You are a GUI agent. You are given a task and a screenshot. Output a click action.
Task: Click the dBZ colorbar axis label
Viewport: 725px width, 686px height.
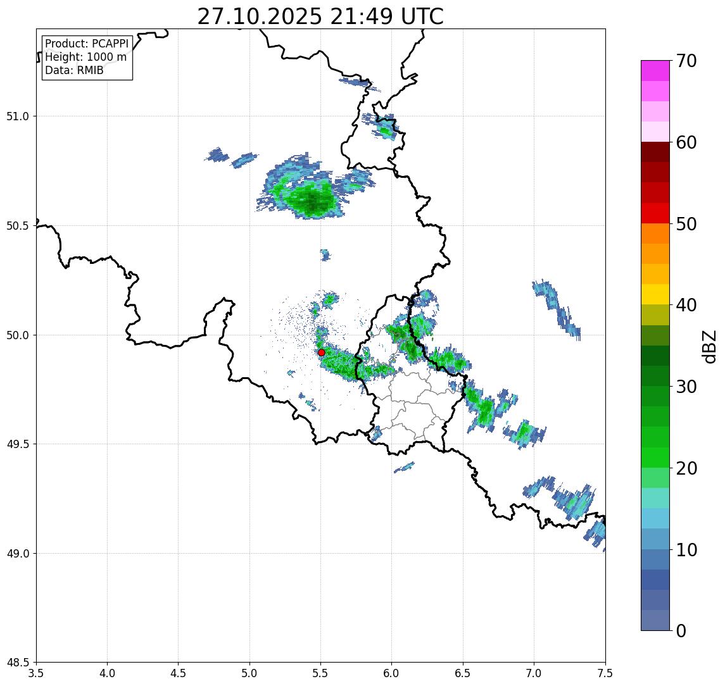click(x=709, y=347)
